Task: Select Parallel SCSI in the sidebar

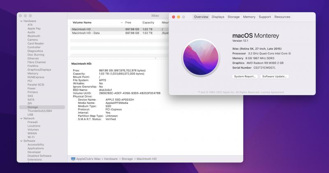Action: coord(36,85)
